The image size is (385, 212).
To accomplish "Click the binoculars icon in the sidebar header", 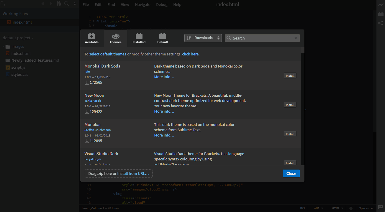I will [x=59, y=4].
